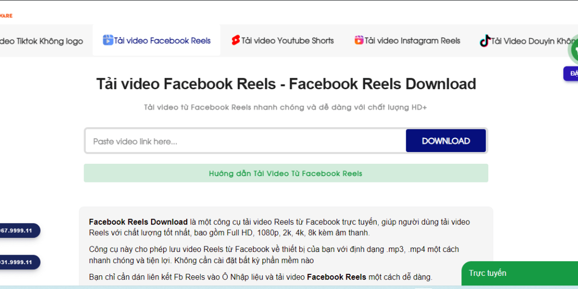This screenshot has width=578, height=289.
Task: Open Hướng dẫn Tải Video Từ Facebook Reels
Action: [x=285, y=173]
